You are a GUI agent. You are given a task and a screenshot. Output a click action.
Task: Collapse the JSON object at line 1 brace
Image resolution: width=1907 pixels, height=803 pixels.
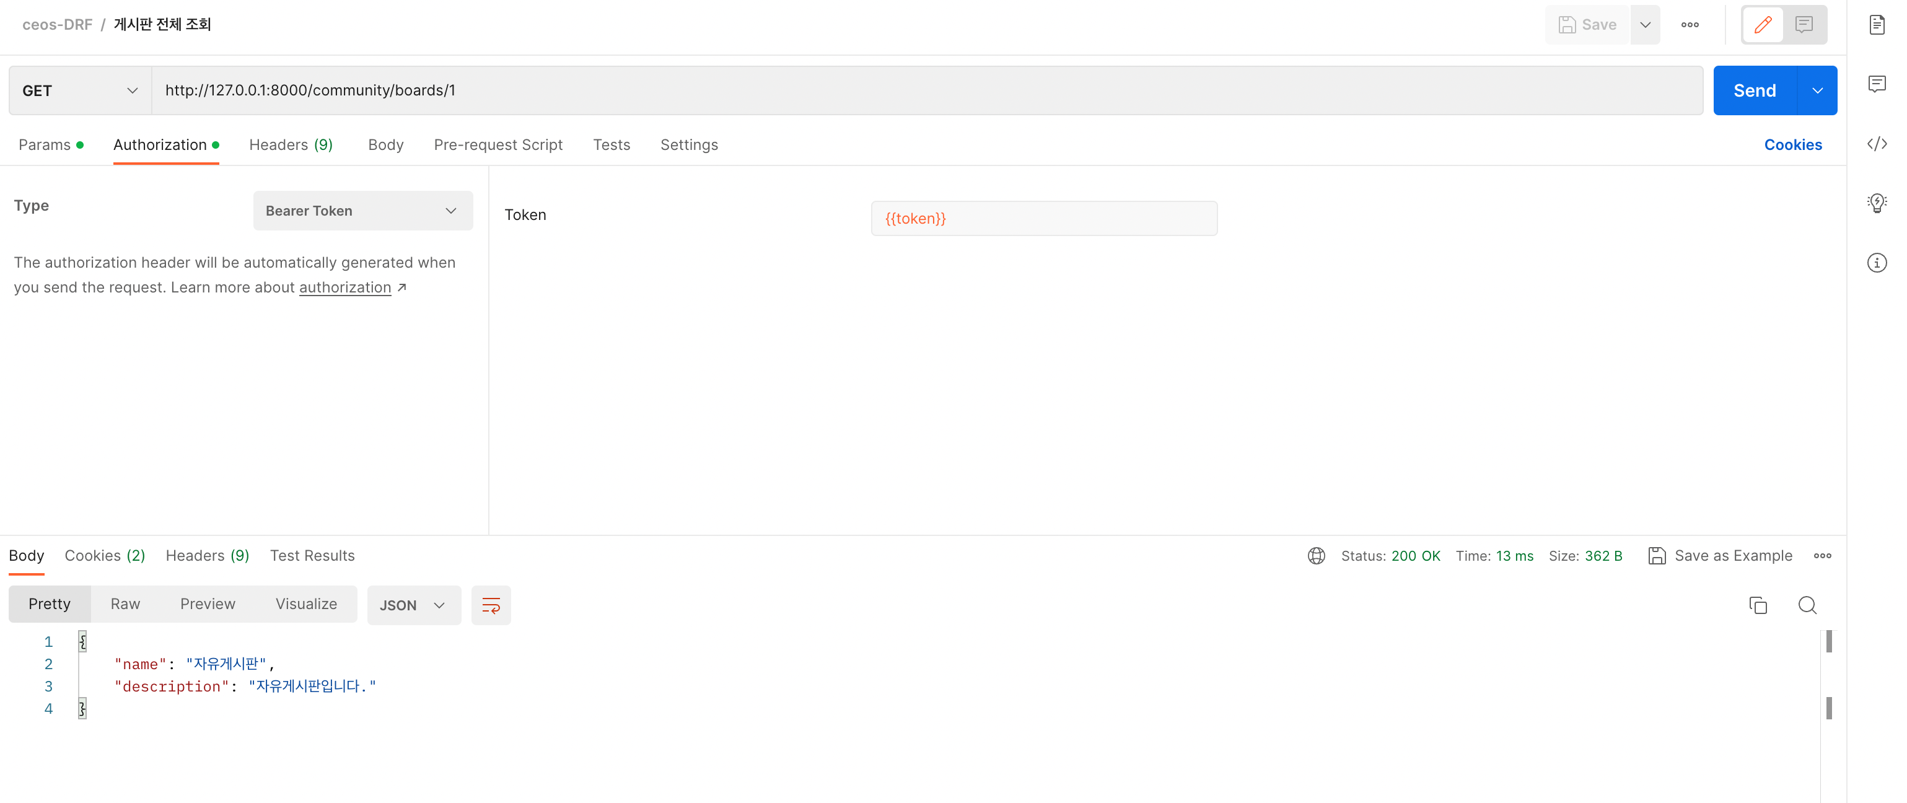point(82,642)
